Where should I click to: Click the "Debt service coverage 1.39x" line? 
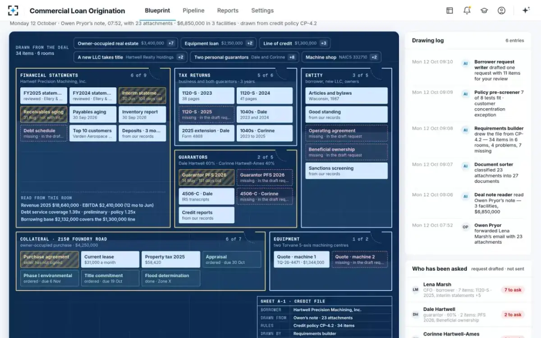(x=78, y=212)
